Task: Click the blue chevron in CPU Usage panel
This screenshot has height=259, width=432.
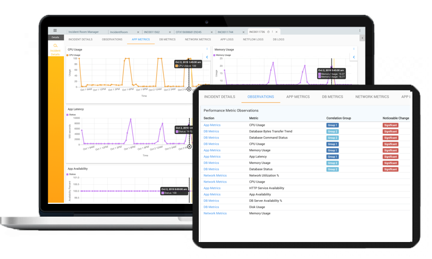Action: [207, 57]
